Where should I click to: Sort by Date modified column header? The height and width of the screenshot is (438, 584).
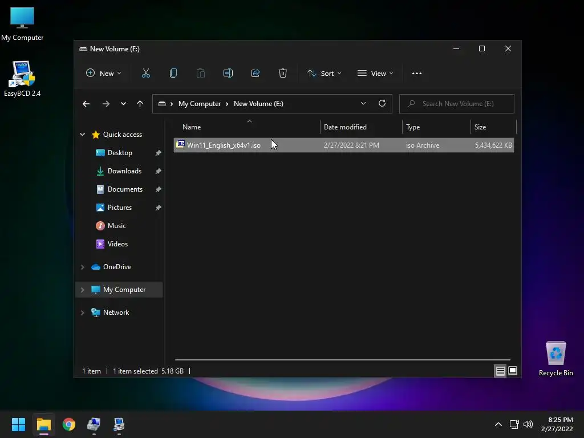(x=361, y=127)
